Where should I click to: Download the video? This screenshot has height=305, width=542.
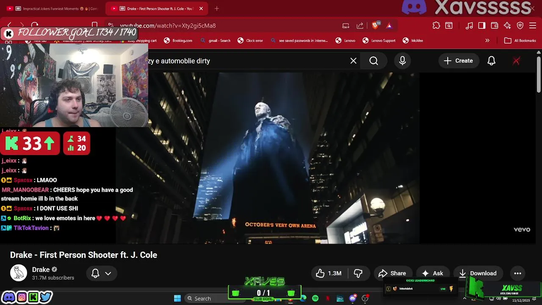478,273
